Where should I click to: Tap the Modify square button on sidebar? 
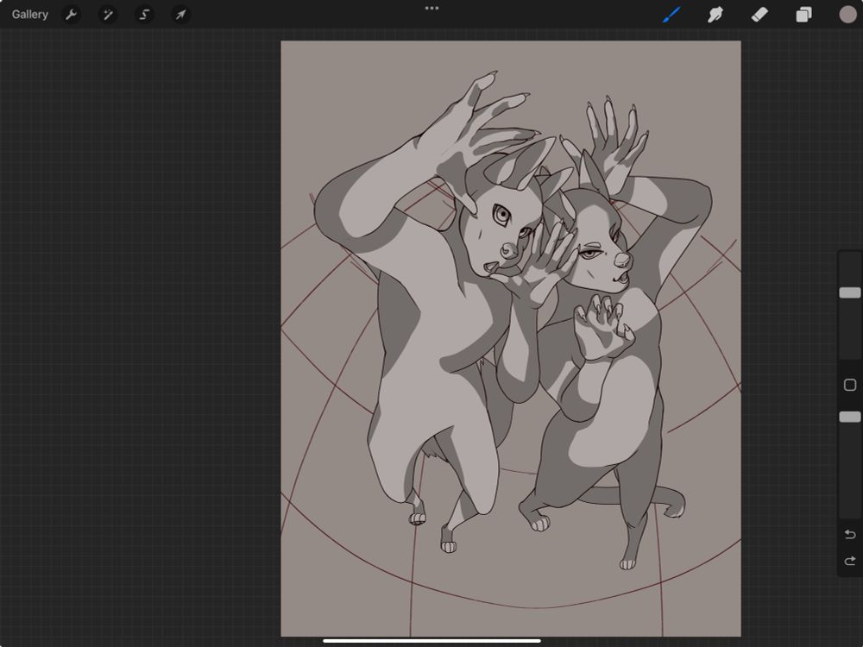point(850,385)
